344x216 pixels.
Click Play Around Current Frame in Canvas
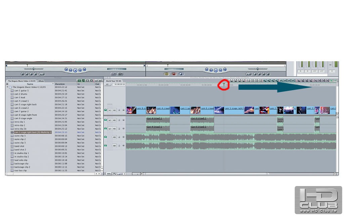(220, 70)
